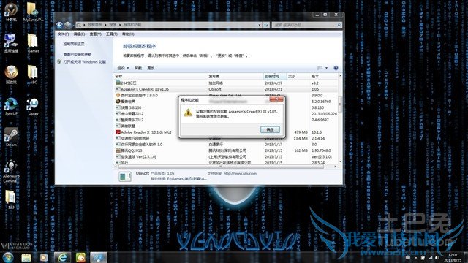Click the taskbar clock showing 12:07
Screen dimensions: 468x263
(453, 257)
